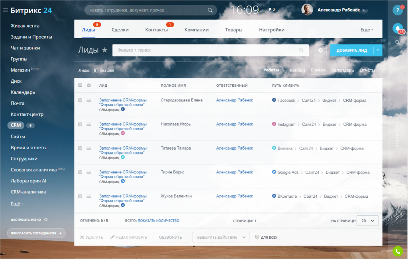Open the row menu icon for Жуков Валентин

point(89,197)
